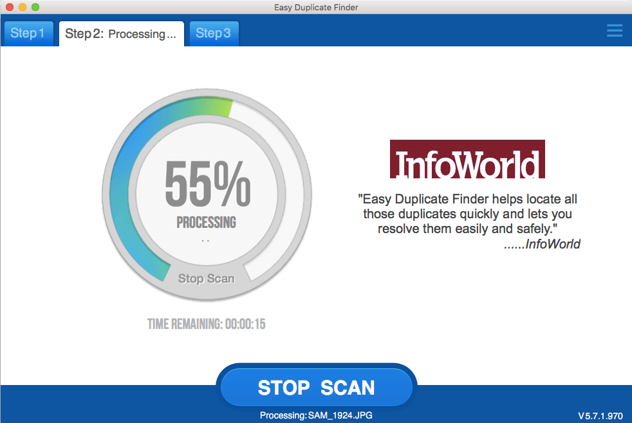Switch to the Step 1 tab
The image size is (632, 423).
(x=28, y=33)
